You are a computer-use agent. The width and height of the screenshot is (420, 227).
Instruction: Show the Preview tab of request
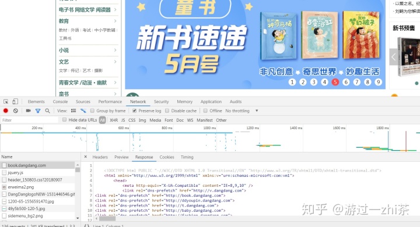pos(121,157)
